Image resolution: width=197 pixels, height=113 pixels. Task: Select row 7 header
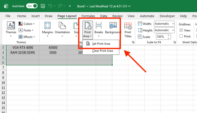coord(3,68)
